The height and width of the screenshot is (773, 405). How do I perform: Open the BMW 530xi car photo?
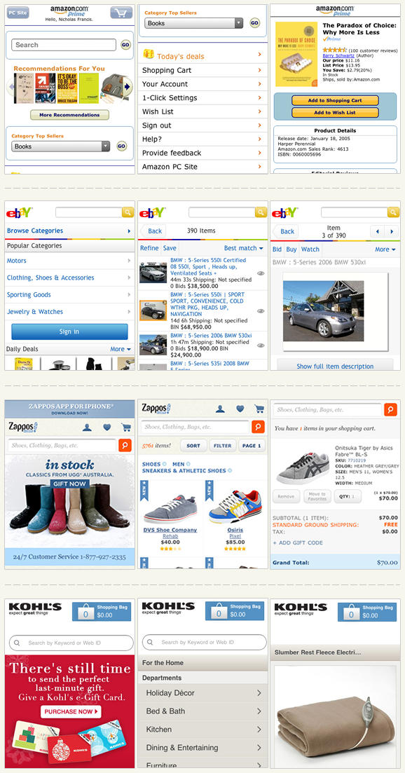[323, 311]
